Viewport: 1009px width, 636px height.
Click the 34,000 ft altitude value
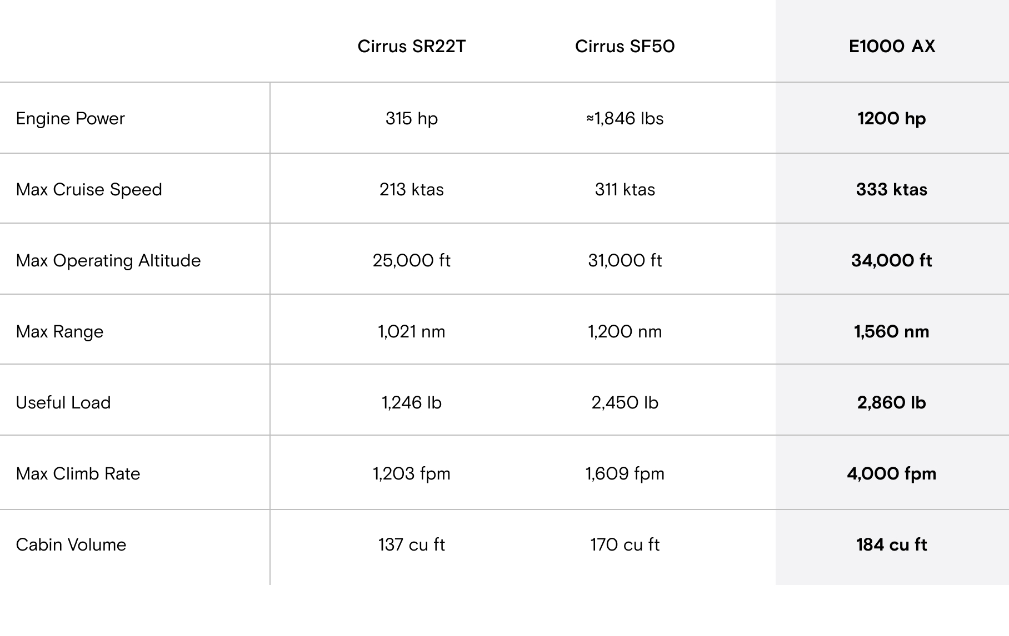[x=892, y=261]
